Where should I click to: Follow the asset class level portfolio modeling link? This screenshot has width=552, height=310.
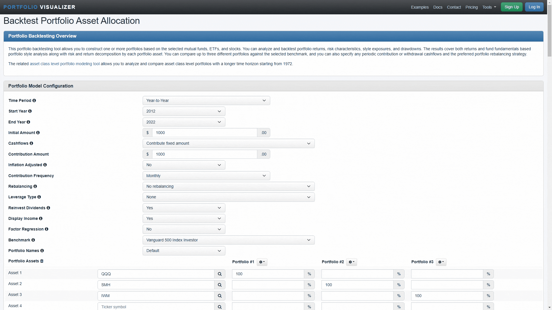click(x=65, y=64)
